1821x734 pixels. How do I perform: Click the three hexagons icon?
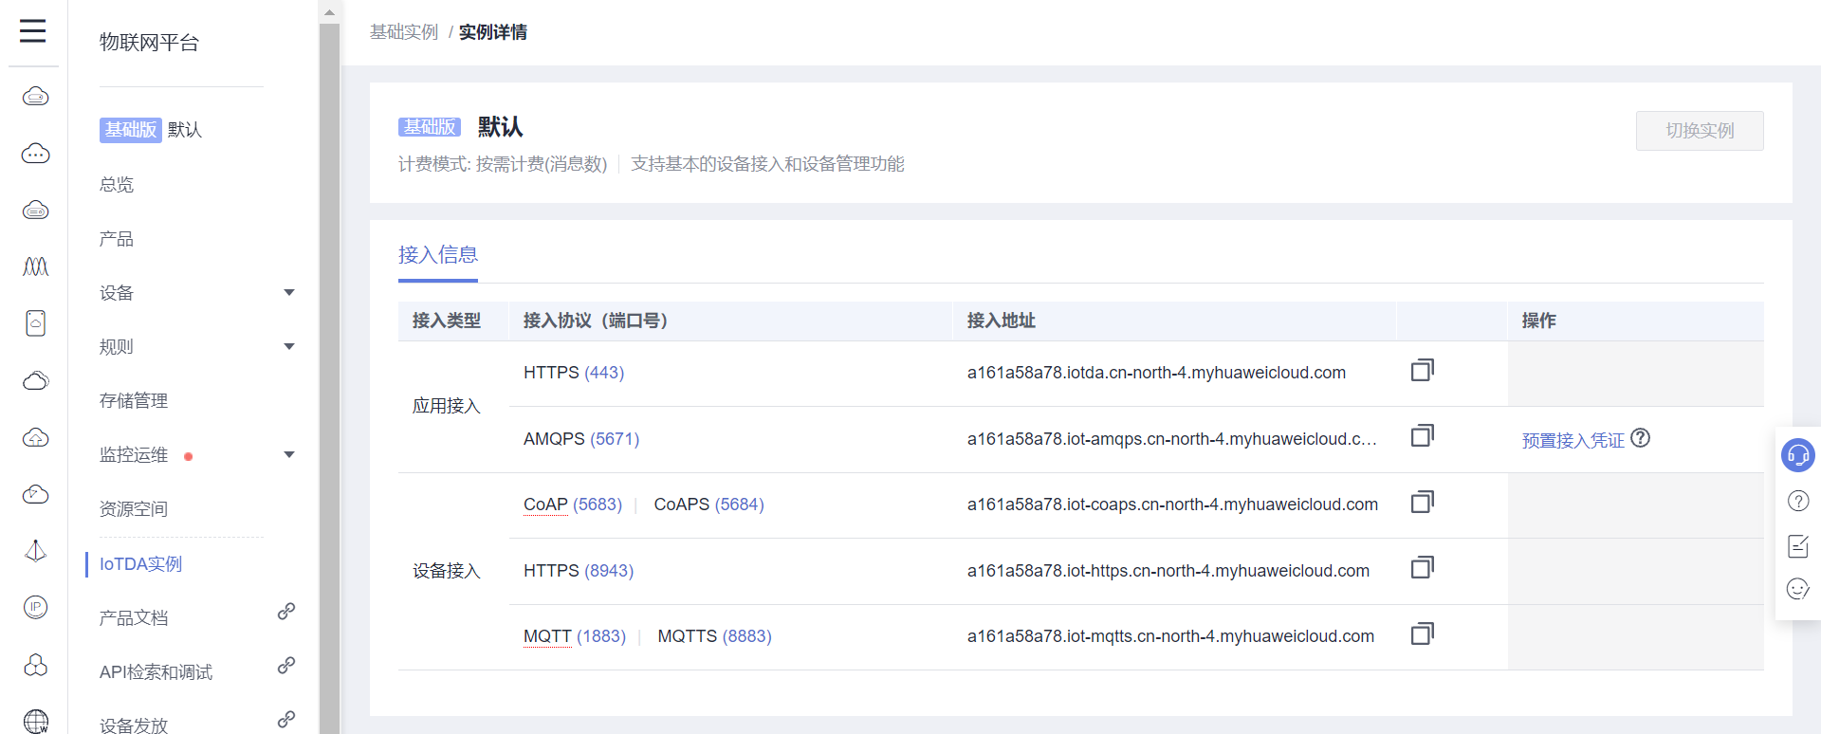(x=35, y=665)
